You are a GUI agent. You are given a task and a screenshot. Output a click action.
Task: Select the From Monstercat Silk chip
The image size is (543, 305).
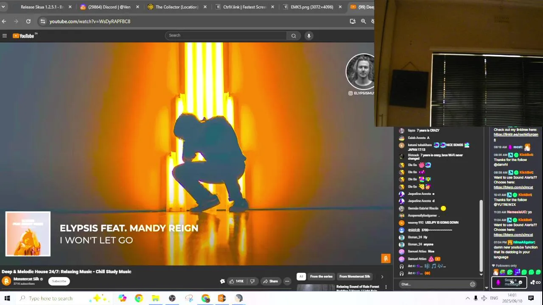tap(355, 277)
